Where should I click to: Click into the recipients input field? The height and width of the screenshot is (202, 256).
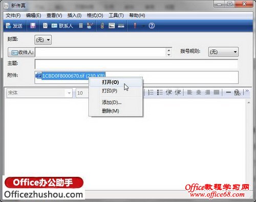click(100, 52)
